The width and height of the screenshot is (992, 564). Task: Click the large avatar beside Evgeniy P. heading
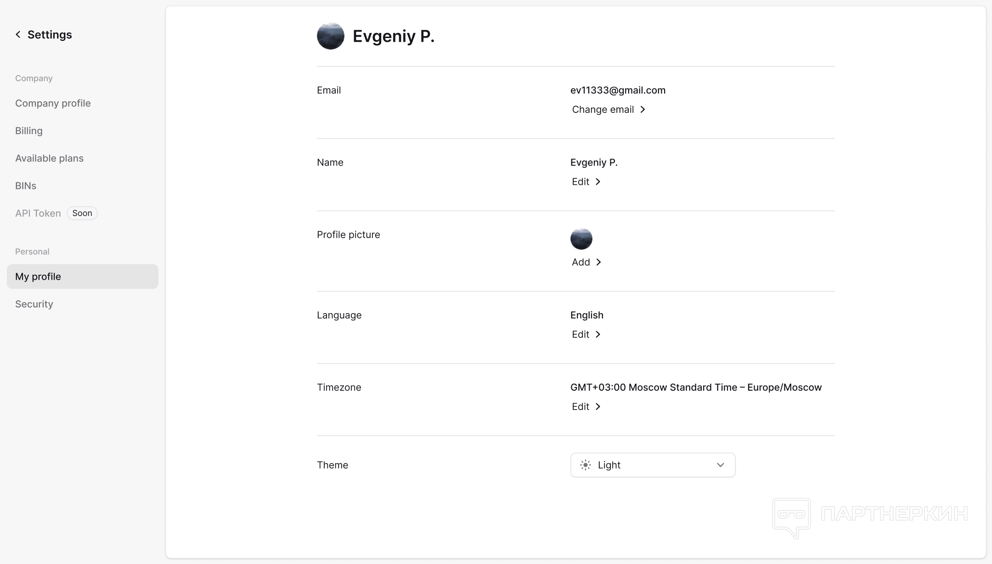click(331, 36)
